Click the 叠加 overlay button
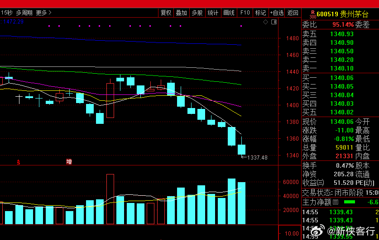 point(181,13)
